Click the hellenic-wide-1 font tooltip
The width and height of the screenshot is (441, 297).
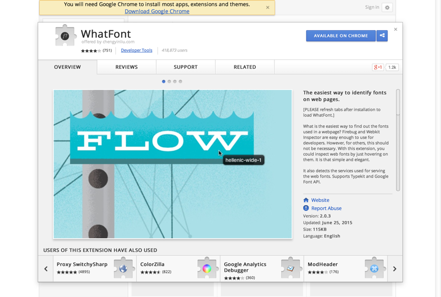244,160
